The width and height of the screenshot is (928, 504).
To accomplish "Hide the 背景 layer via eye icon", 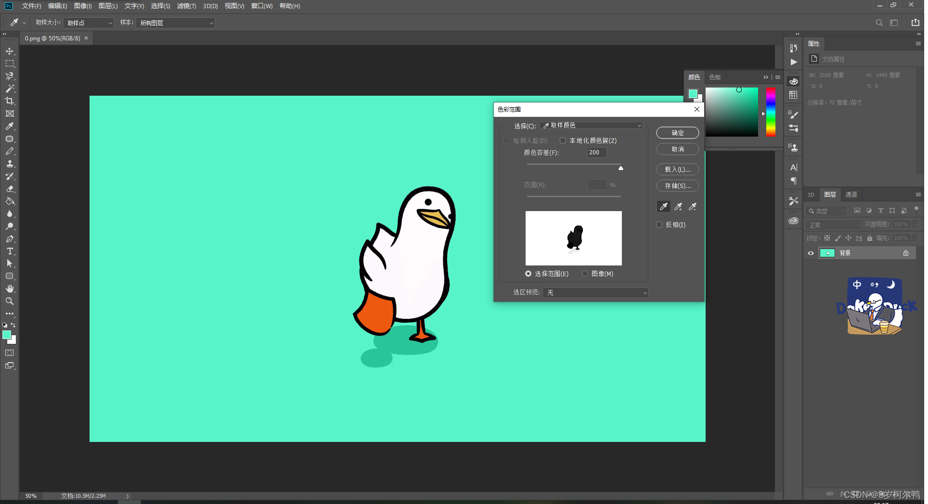I will coord(811,253).
